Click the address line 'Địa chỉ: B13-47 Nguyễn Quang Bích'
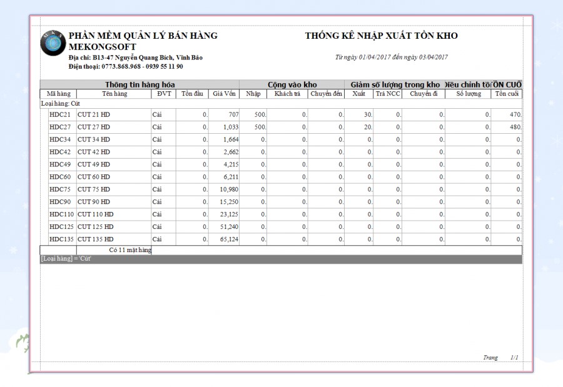Screen dimensions: 563x387 pyautogui.click(x=135, y=58)
